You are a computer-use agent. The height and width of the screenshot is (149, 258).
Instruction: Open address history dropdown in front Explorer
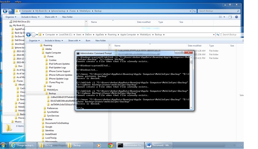pos(214,35)
